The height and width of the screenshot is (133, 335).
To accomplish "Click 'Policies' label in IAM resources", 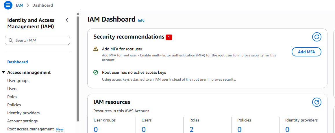I will 244,120.
